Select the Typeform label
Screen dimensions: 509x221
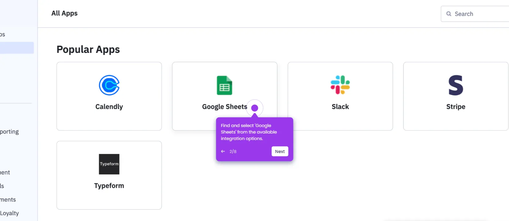pyautogui.click(x=109, y=186)
